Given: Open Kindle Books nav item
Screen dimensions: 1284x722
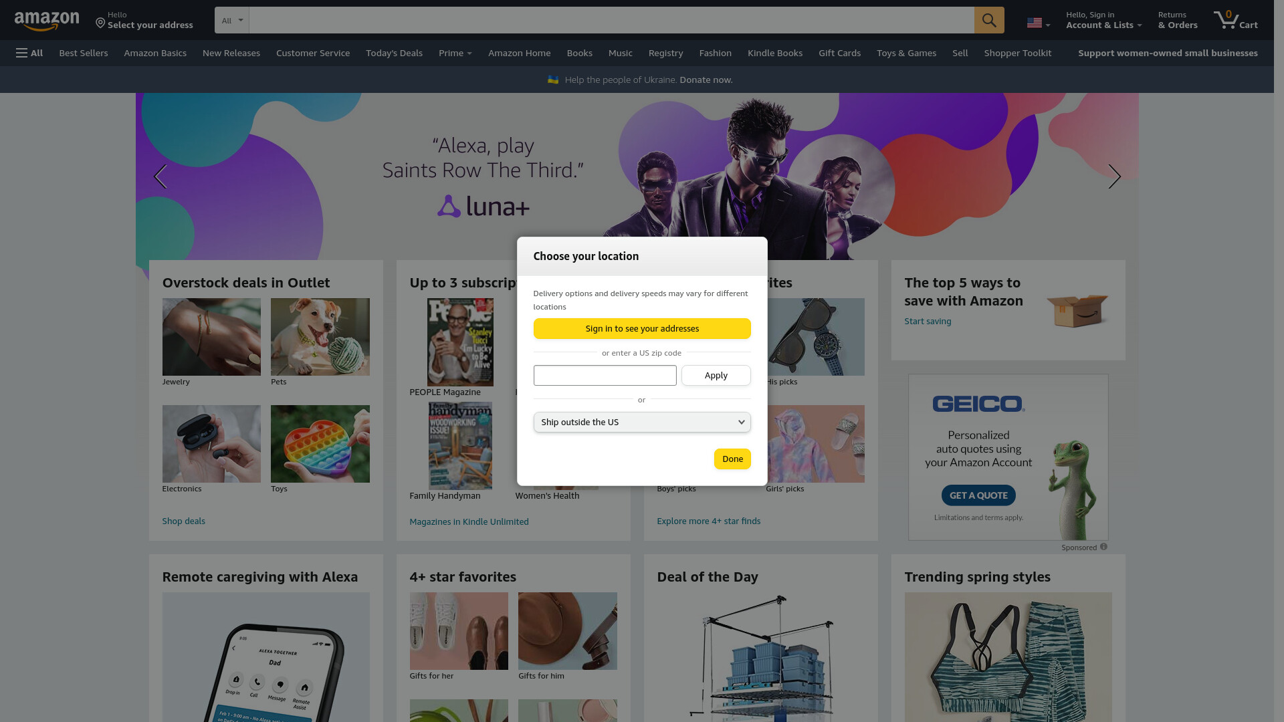Looking at the screenshot, I should (775, 53).
